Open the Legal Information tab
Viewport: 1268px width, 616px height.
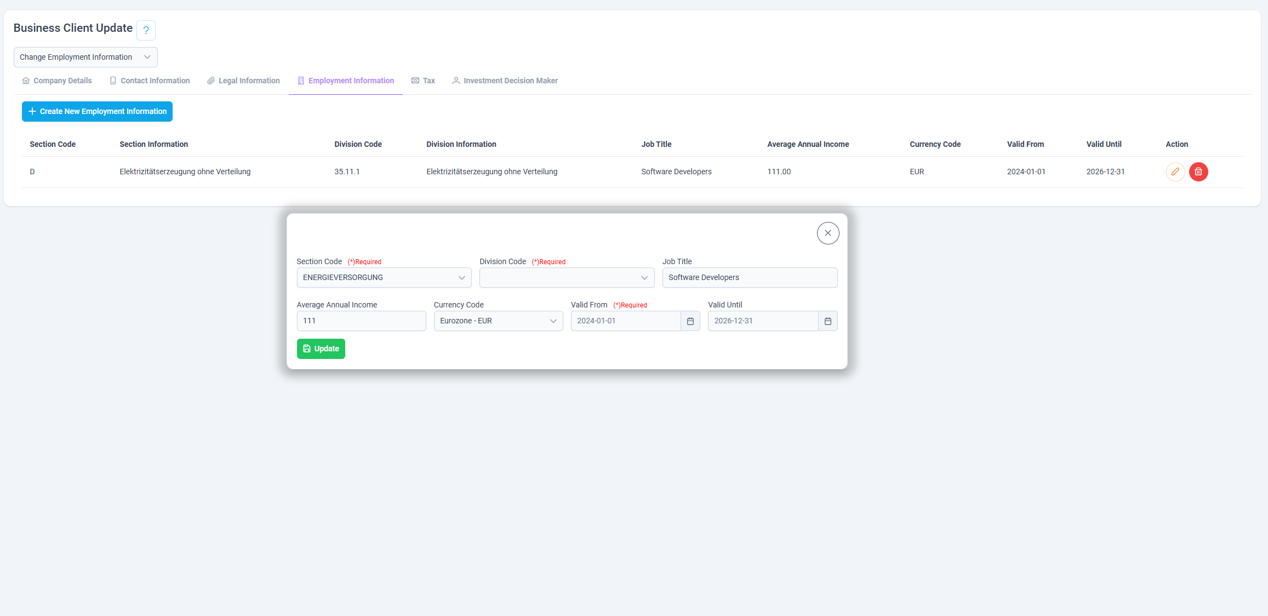(243, 81)
